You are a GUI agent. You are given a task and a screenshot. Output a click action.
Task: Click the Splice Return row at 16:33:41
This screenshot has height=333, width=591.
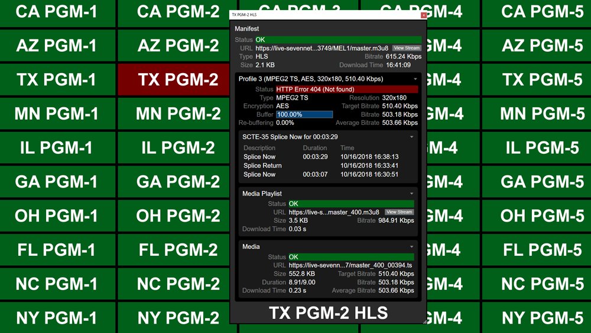pyautogui.click(x=321, y=166)
